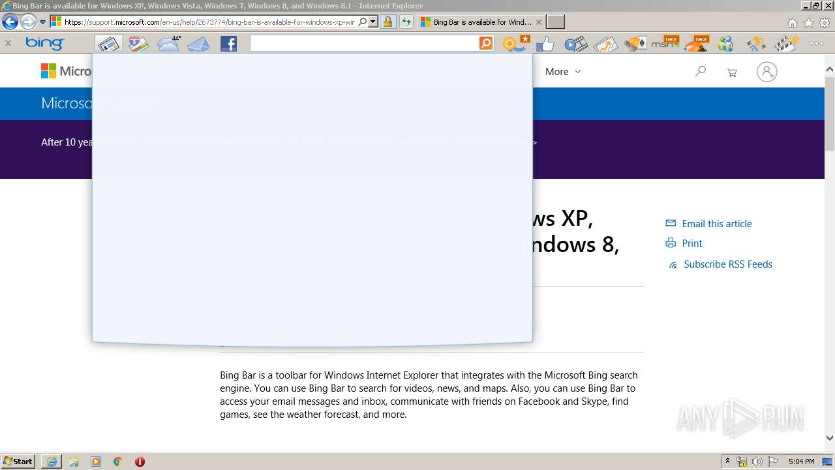Click the Internet Explorer taskbar icon
835x470 pixels.
coord(52,462)
